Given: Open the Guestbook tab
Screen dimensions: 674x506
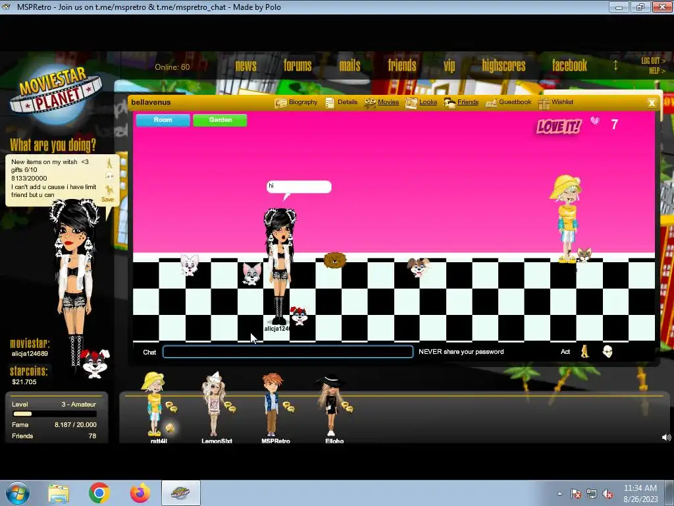Looking at the screenshot, I should (x=508, y=102).
